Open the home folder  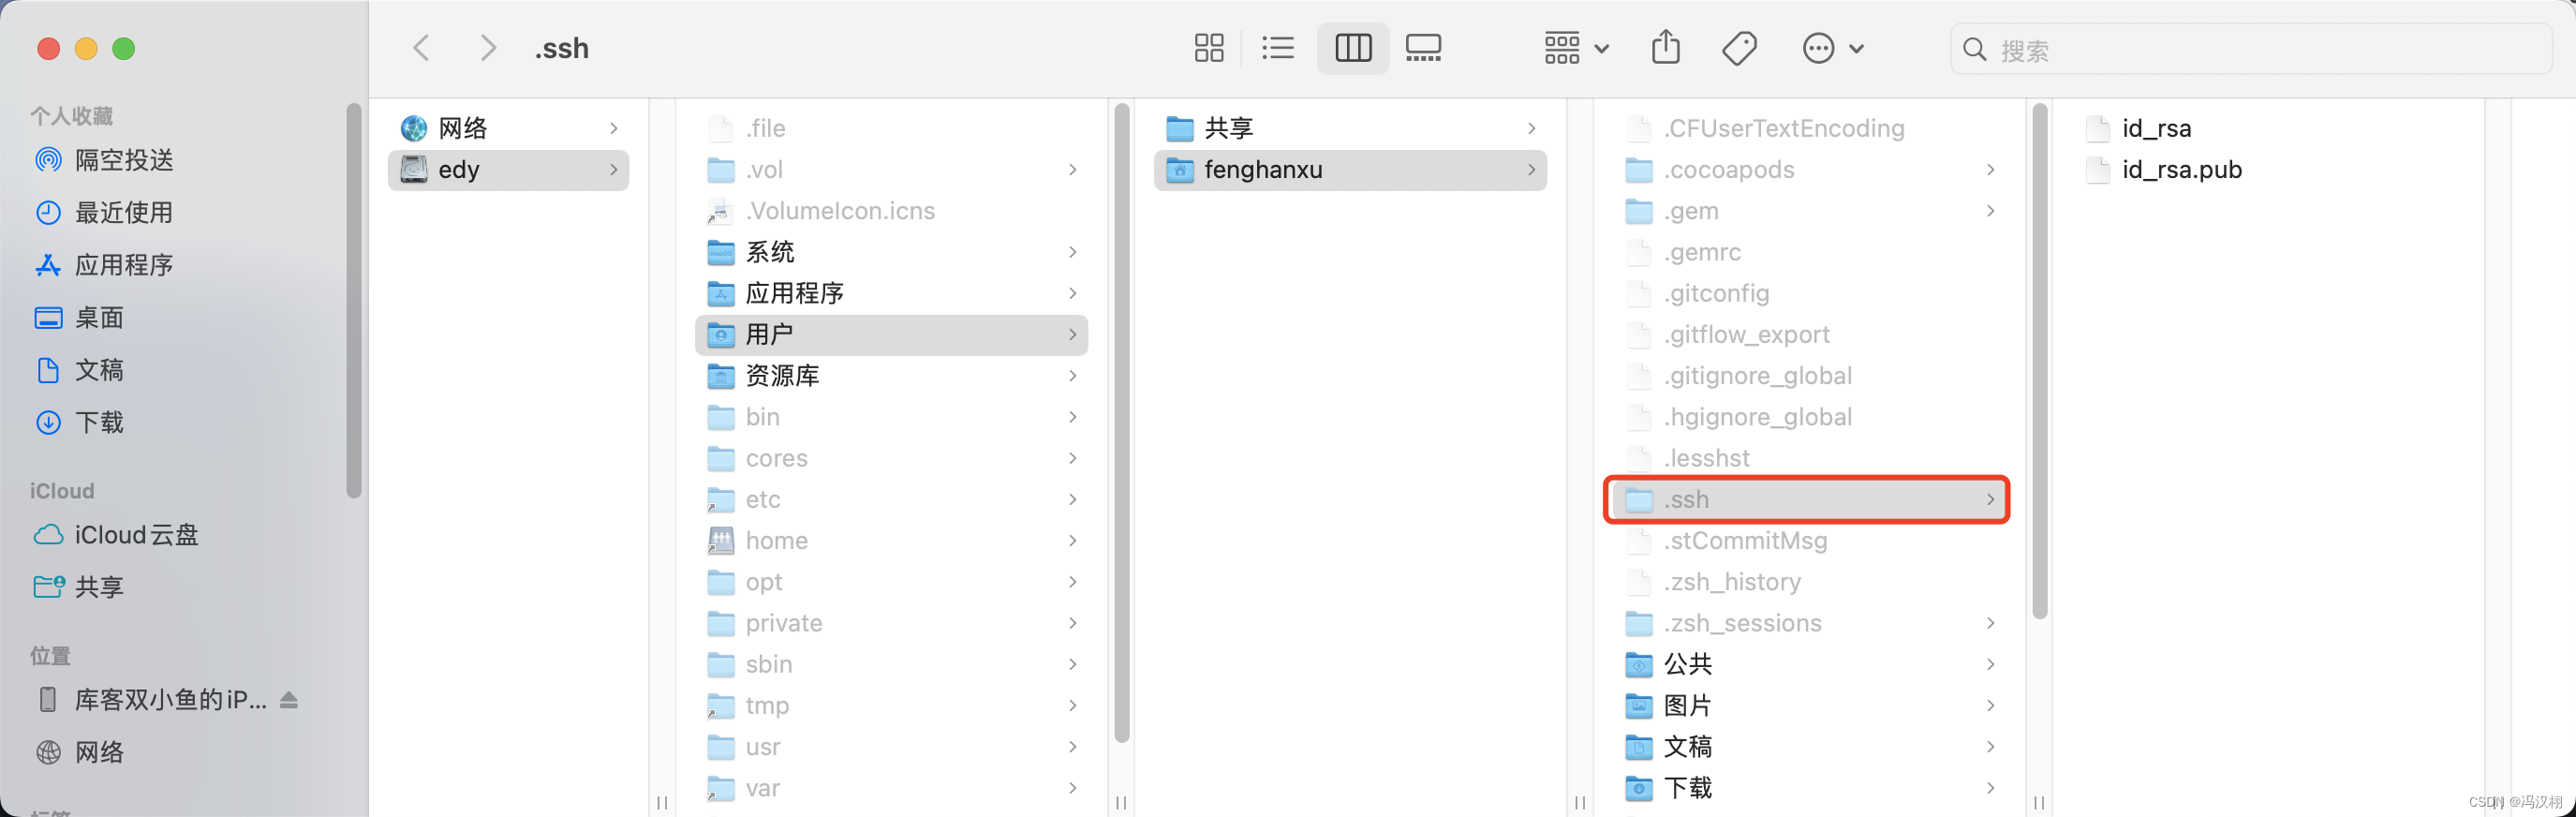891,541
